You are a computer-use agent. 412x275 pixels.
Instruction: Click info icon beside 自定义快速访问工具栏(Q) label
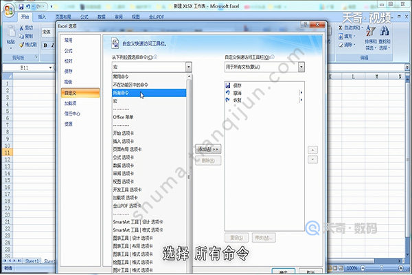tap(273, 57)
